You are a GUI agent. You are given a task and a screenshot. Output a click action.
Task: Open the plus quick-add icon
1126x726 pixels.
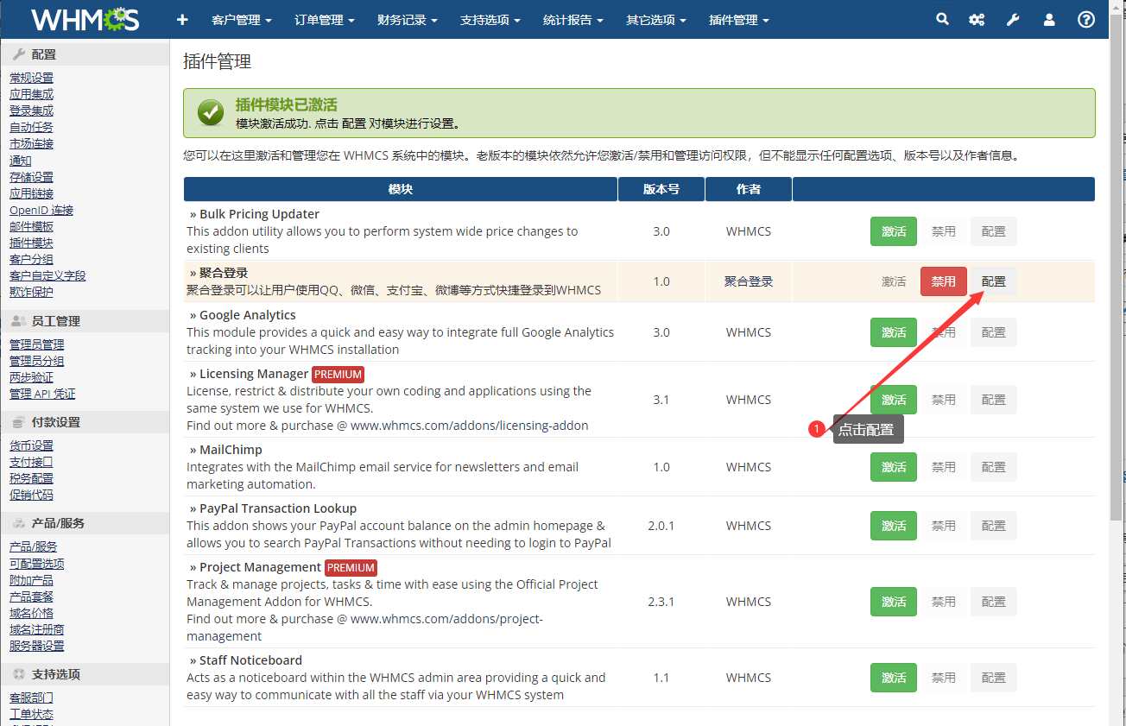(182, 20)
